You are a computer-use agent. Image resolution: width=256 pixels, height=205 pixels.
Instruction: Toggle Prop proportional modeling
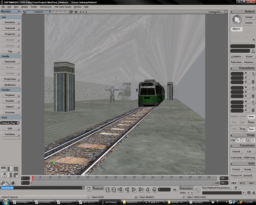coord(242,129)
